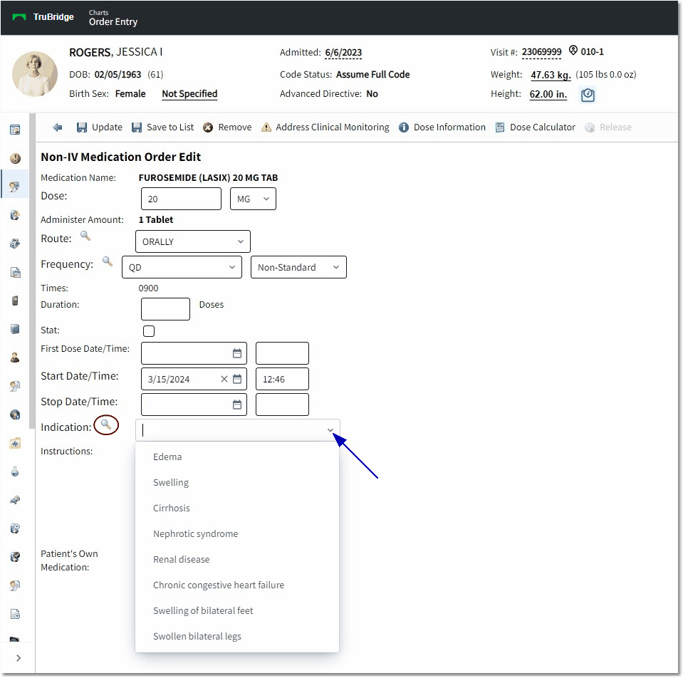This screenshot has height=678, width=683.
Task: Click the Duration doses input field
Action: pos(165,309)
